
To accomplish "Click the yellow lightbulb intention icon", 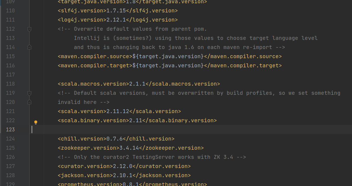I will click(36, 122).
